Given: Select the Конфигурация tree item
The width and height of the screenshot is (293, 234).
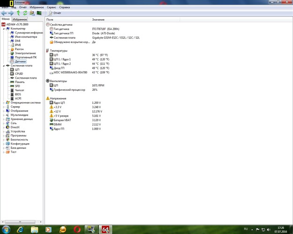Looking at the screenshot, I should click(20, 144).
